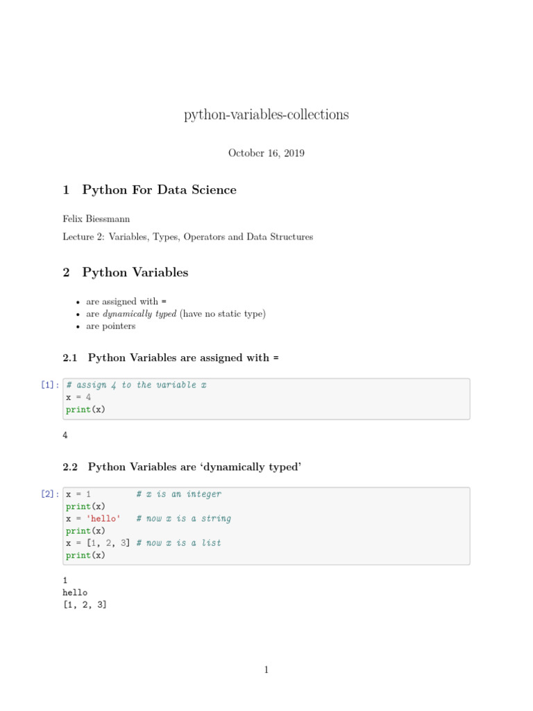Click the document title python-variables-collections
The height and width of the screenshot is (711, 533).
click(x=266, y=115)
